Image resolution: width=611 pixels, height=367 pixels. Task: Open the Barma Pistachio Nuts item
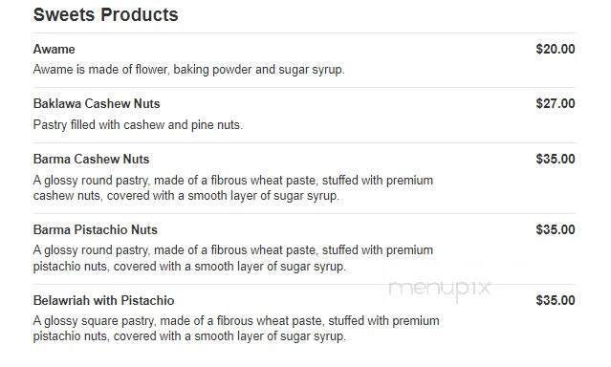point(95,230)
